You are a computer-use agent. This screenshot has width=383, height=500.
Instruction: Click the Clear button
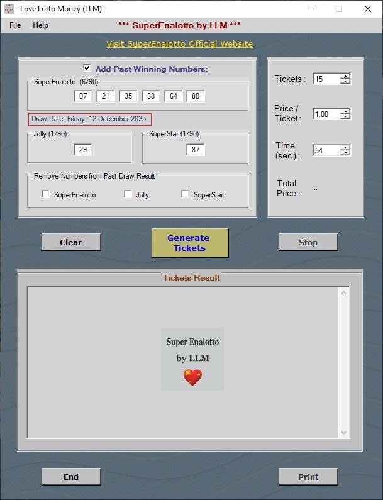tap(70, 242)
